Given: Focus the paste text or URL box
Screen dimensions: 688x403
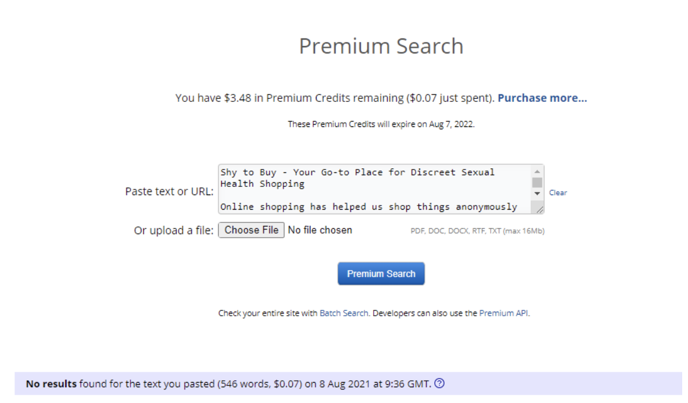Looking at the screenshot, I should [375, 189].
